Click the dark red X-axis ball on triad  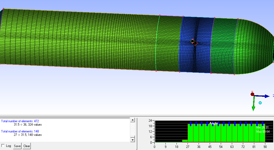pyautogui.click(x=252, y=94)
